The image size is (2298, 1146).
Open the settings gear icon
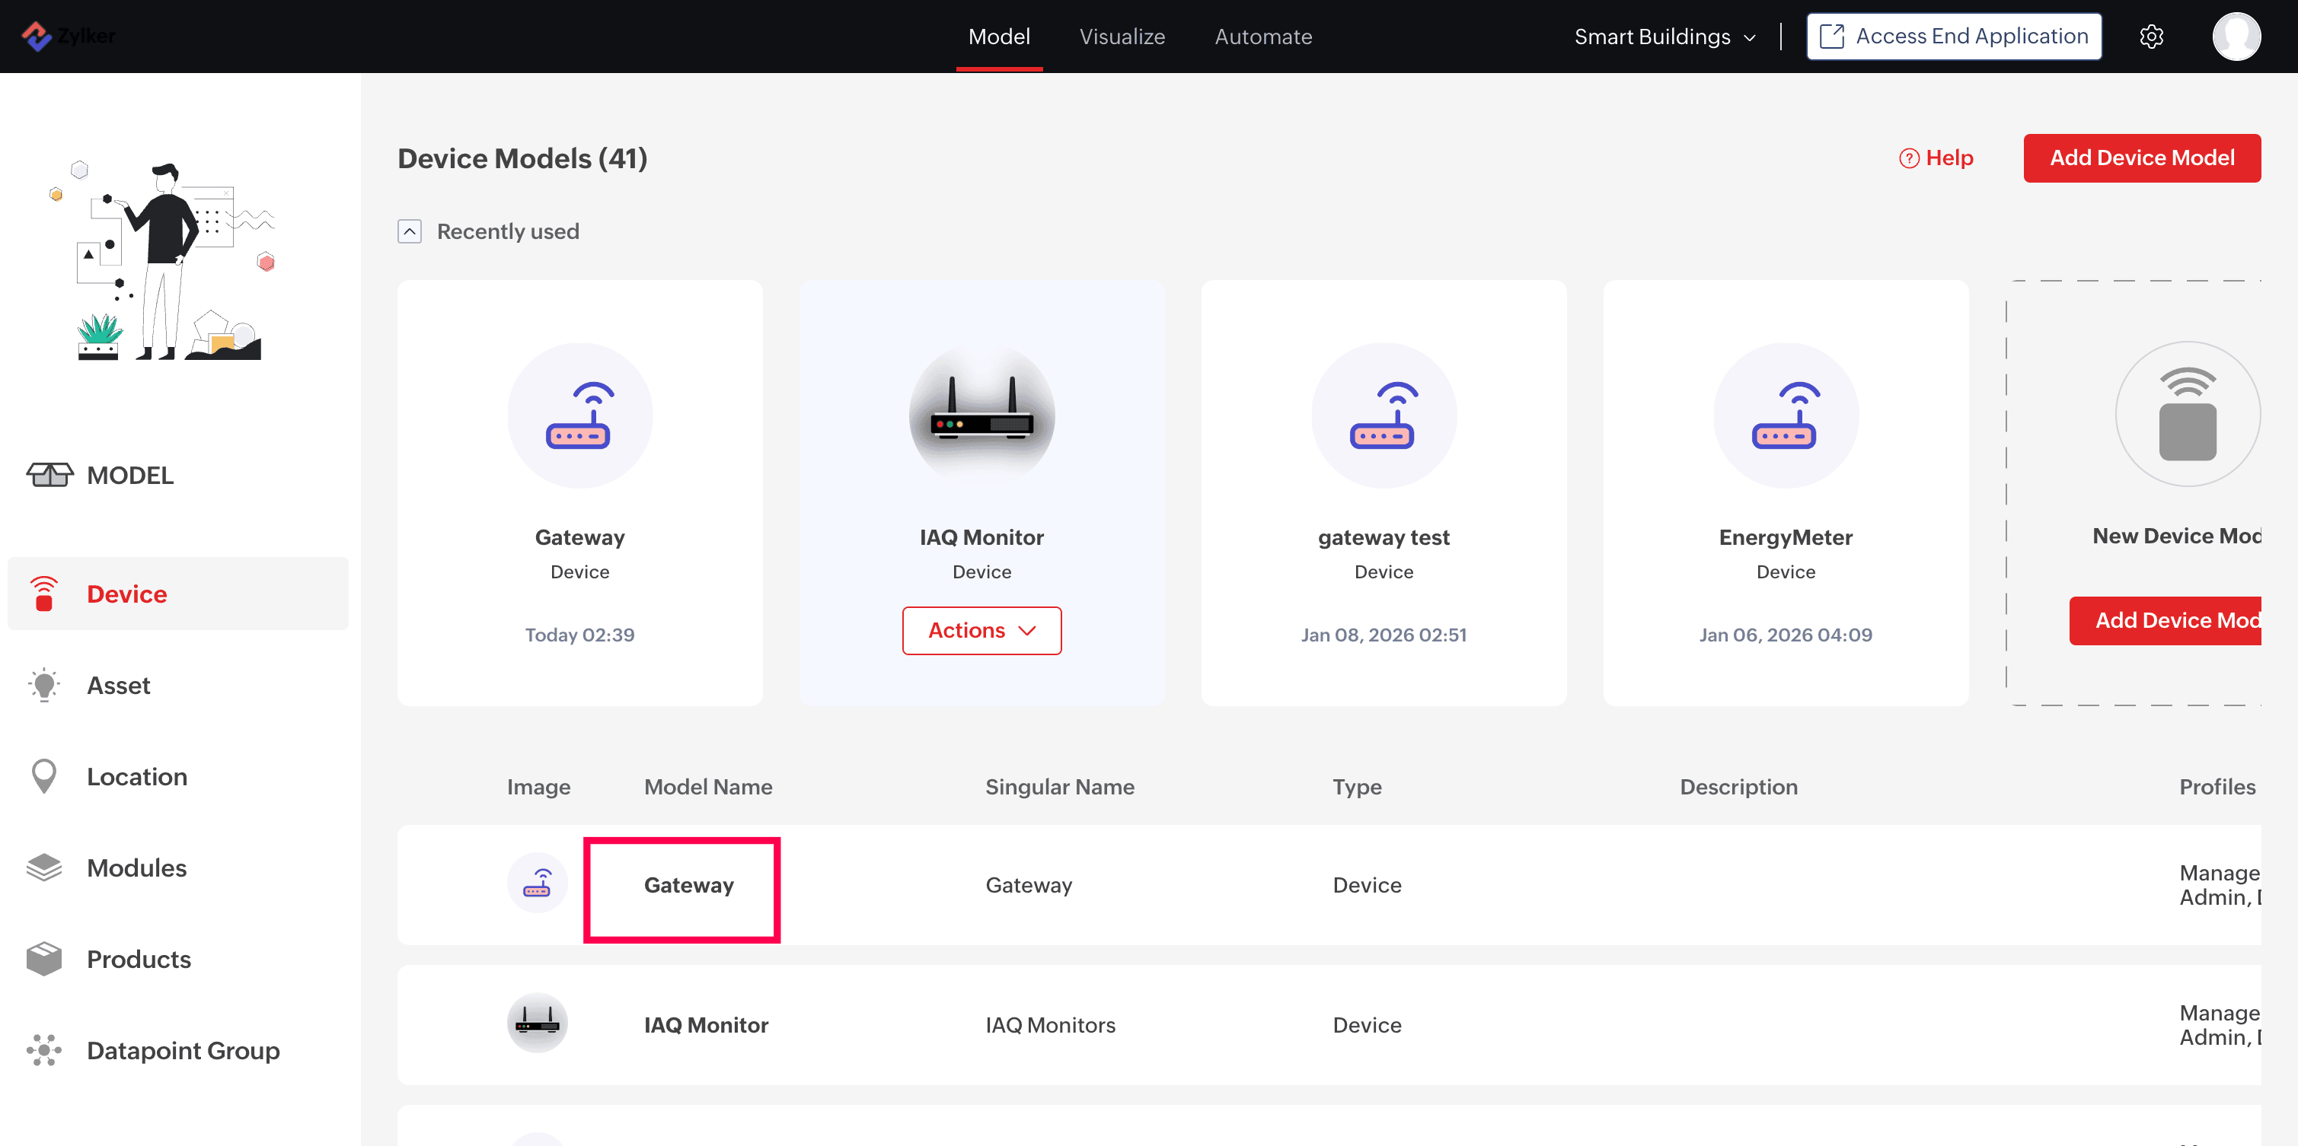(2151, 37)
